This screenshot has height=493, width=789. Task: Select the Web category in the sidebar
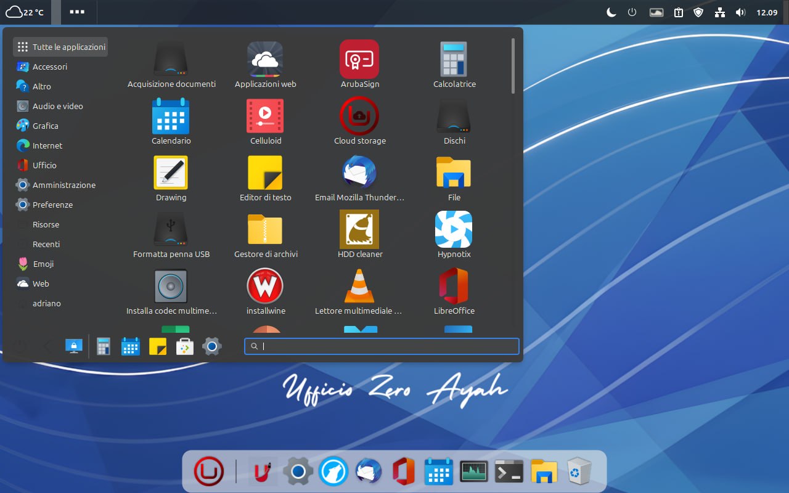pos(60,283)
